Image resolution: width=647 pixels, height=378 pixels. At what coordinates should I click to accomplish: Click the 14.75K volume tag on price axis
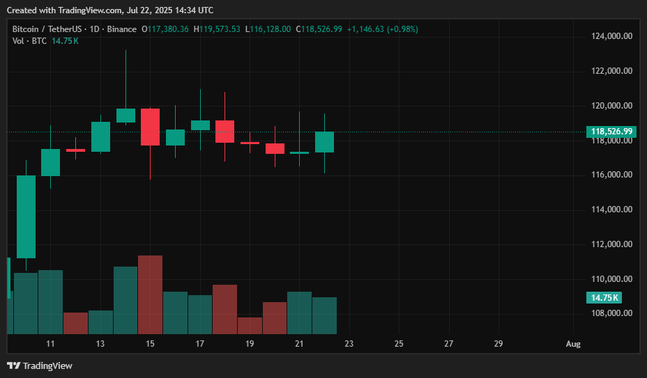click(605, 298)
